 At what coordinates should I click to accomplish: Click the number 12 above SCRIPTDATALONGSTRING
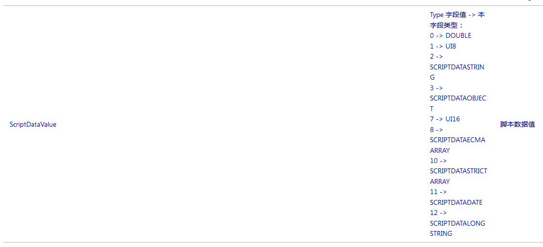tap(434, 213)
